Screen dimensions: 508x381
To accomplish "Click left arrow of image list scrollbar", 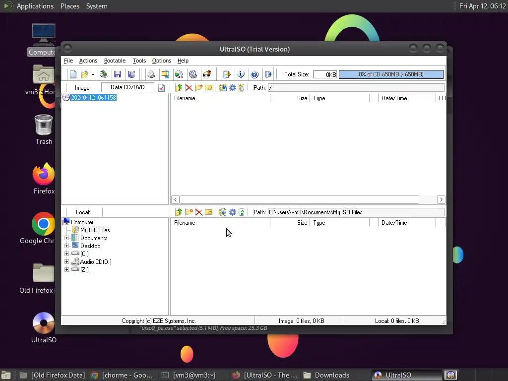I will (175, 199).
